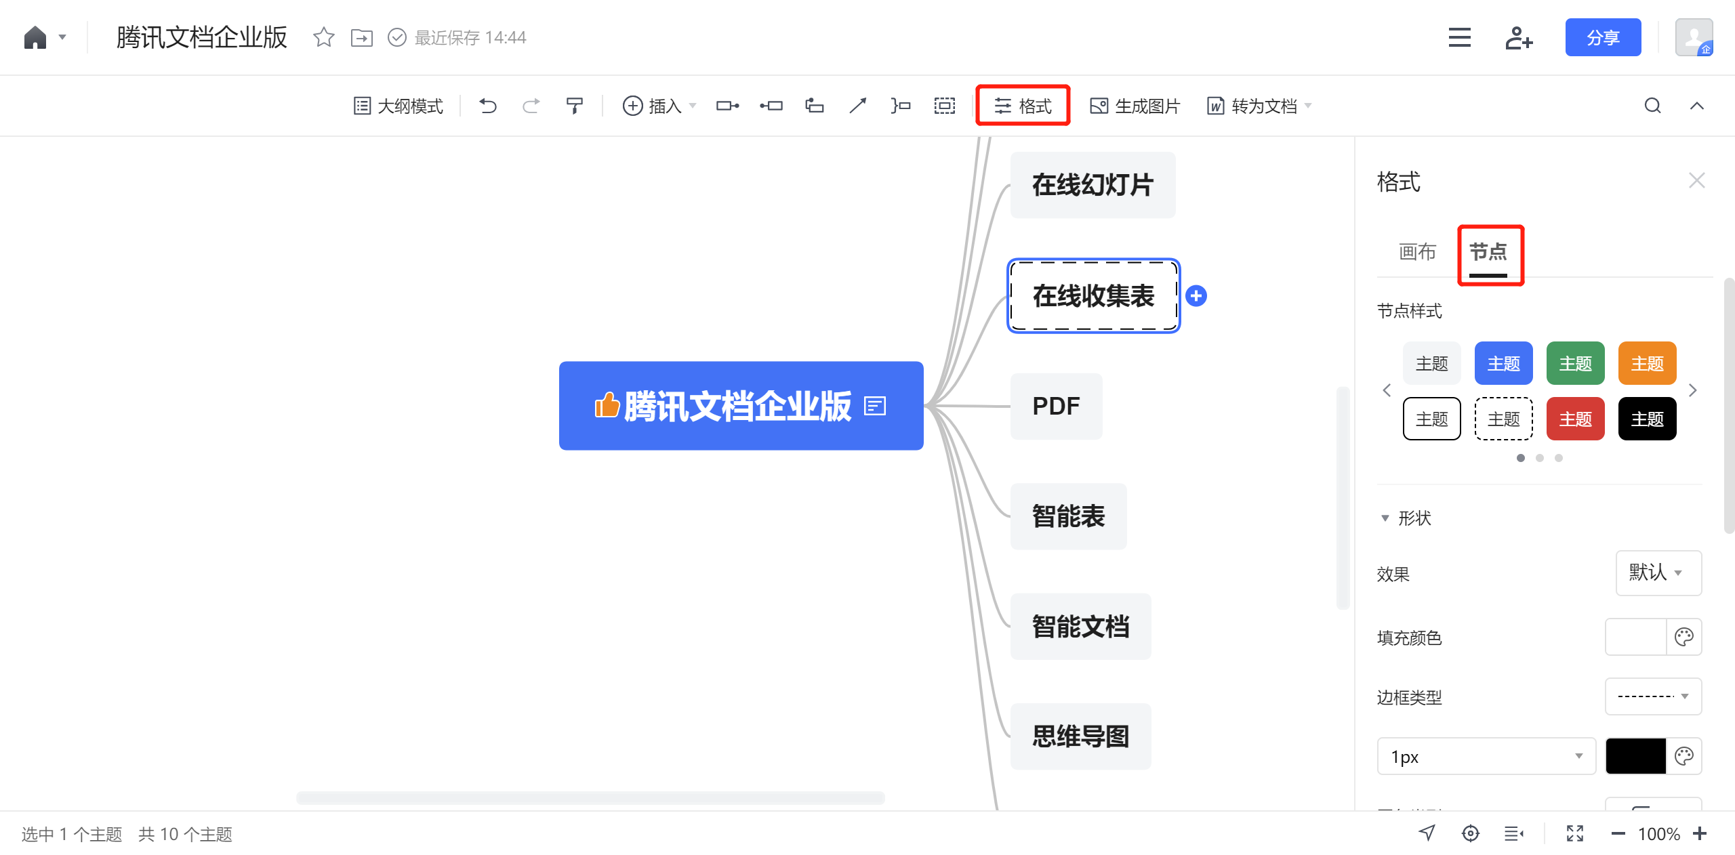
Task: Click the summary bracket icon
Action: click(901, 106)
